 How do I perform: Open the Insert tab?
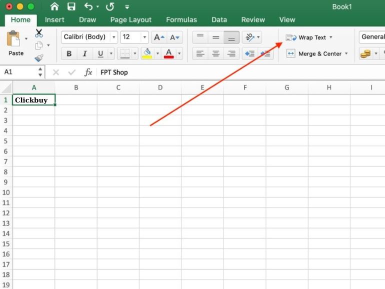tap(54, 19)
